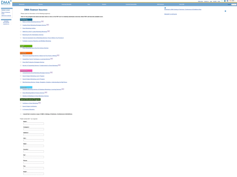237x177 pixels.
Task: Open PDF icon for Comprehensive Email Marketing Seminar
Action: [52, 72]
